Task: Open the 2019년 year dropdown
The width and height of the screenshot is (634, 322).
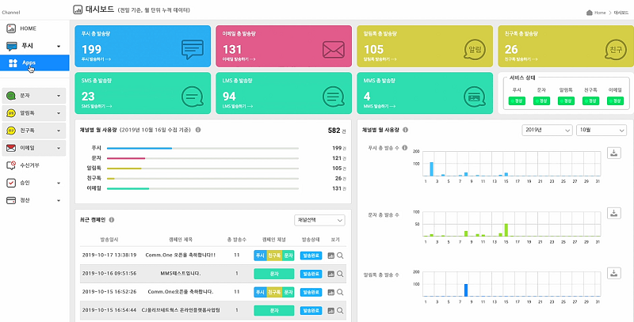Action: click(547, 130)
